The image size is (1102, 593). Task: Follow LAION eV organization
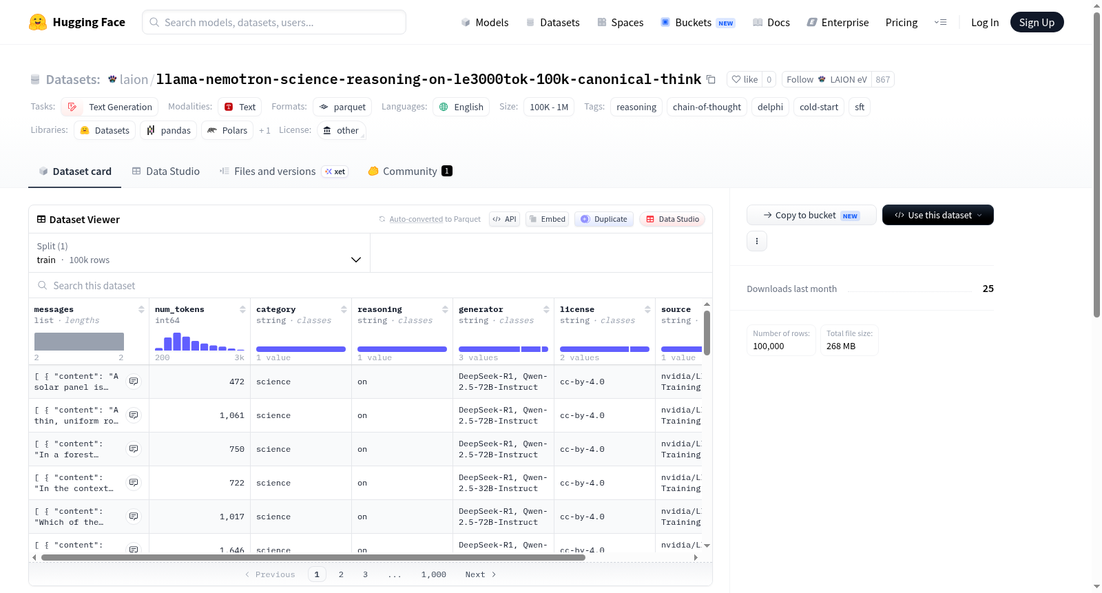[x=826, y=79]
